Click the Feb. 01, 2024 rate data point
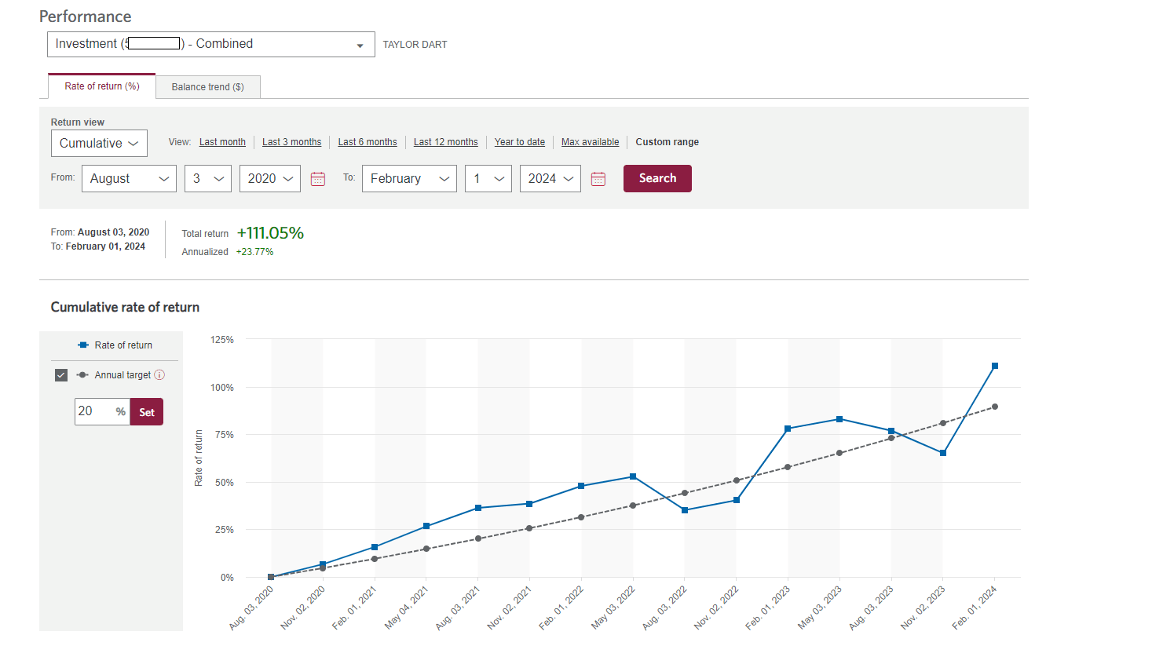 pos(995,366)
